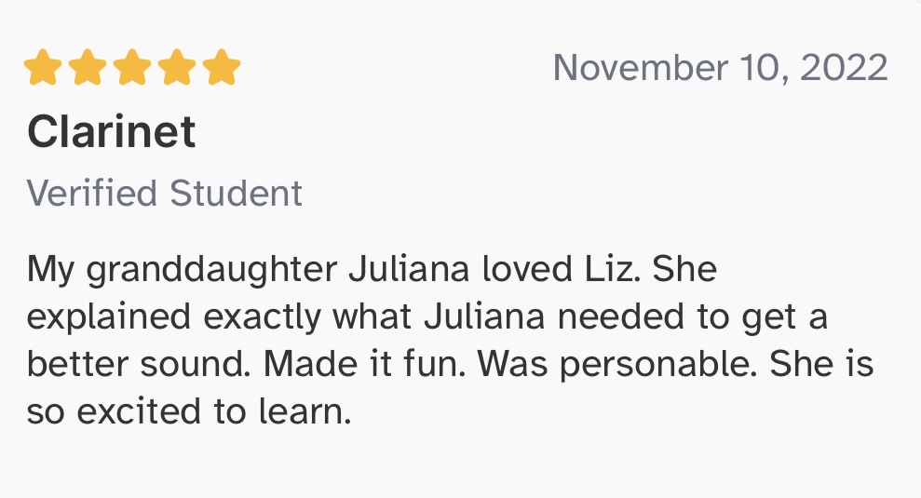Click the word needed in second line
The image size is (921, 498).
(621, 316)
